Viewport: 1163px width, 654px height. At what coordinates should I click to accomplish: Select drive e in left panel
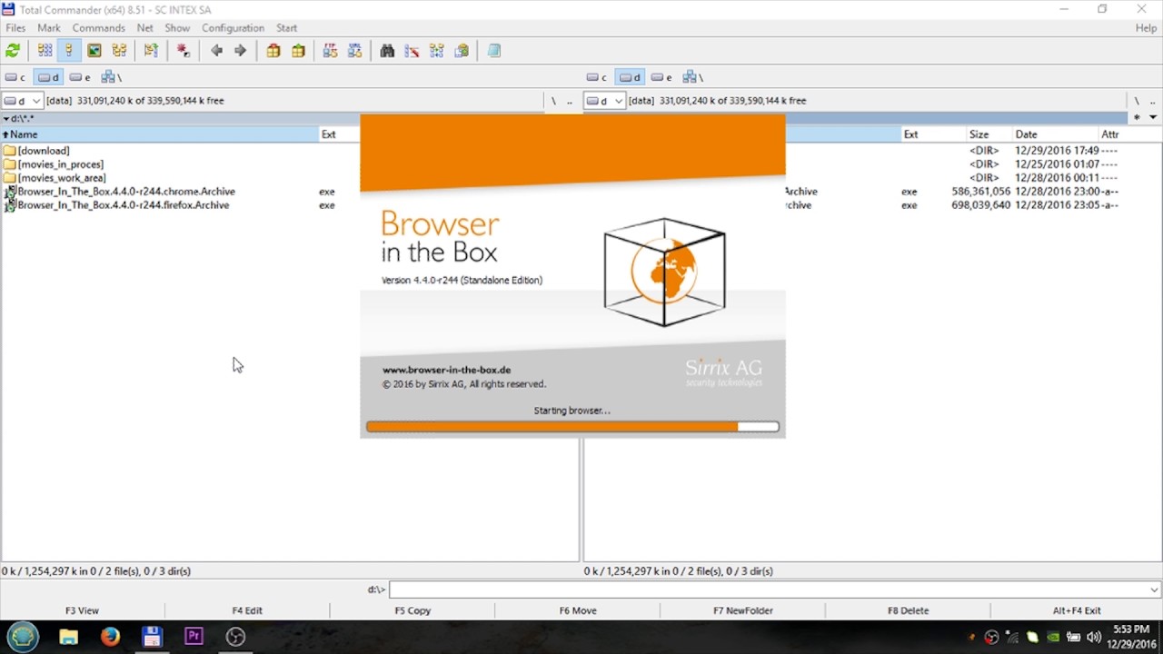(80, 77)
